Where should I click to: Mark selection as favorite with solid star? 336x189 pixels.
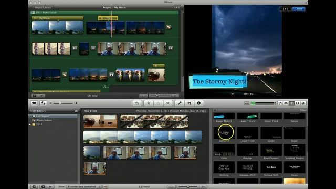(x=148, y=103)
